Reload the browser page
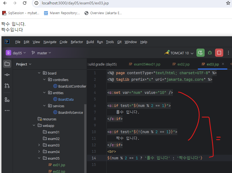The width and height of the screenshot is (232, 173). point(25,3)
